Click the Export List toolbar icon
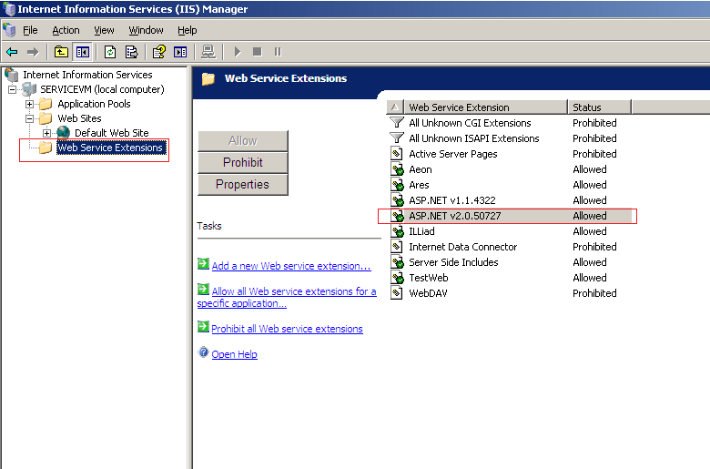Image resolution: width=710 pixels, height=469 pixels. 132,52
